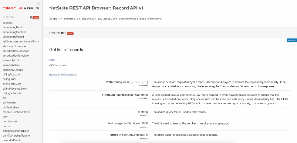Image resolution: width=297 pixels, height=143 pixels.
Task: Go to amortizationSchedule record
Action: click(x=16, y=51)
